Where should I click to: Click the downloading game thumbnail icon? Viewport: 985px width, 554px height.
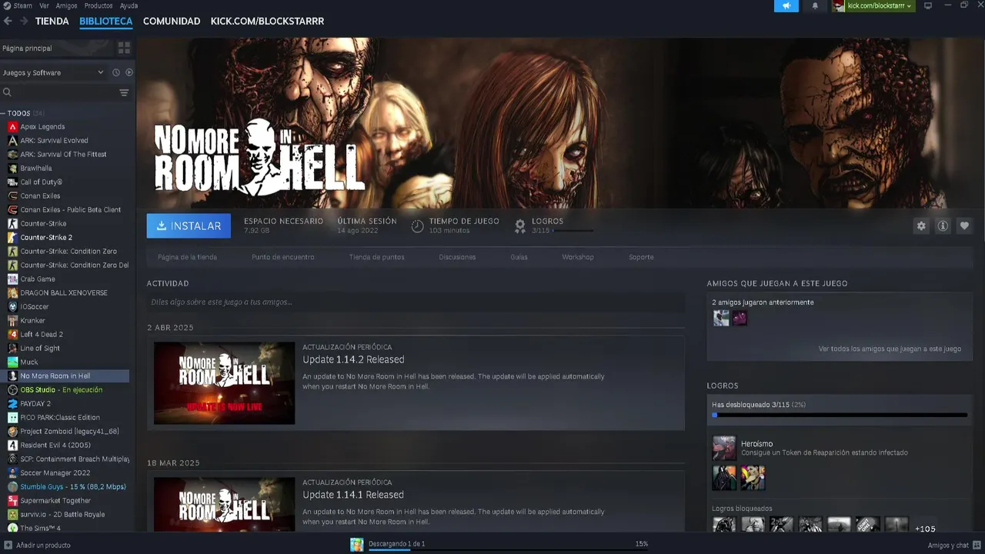[x=357, y=544]
